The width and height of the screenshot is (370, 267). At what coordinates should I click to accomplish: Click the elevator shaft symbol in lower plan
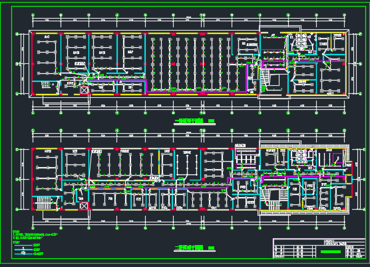84,205
